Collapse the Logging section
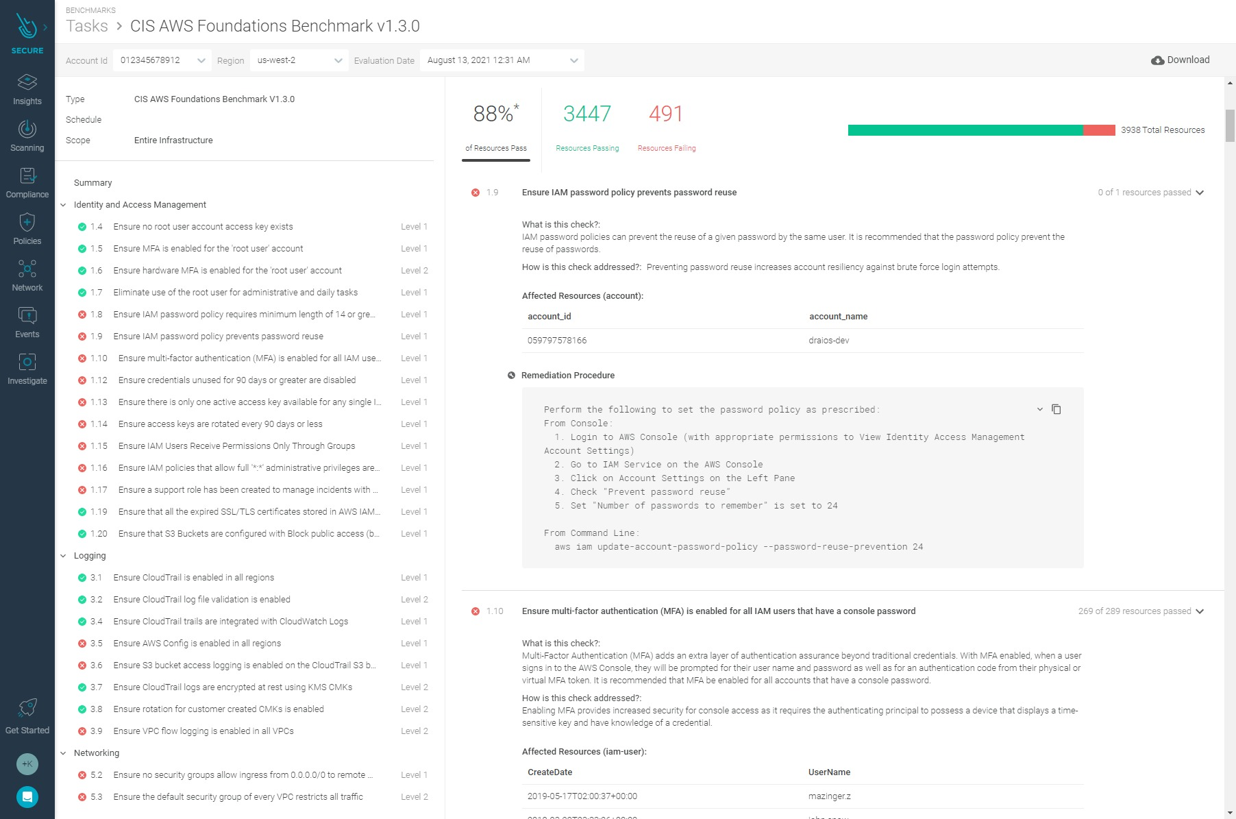The height and width of the screenshot is (819, 1236). tap(64, 555)
